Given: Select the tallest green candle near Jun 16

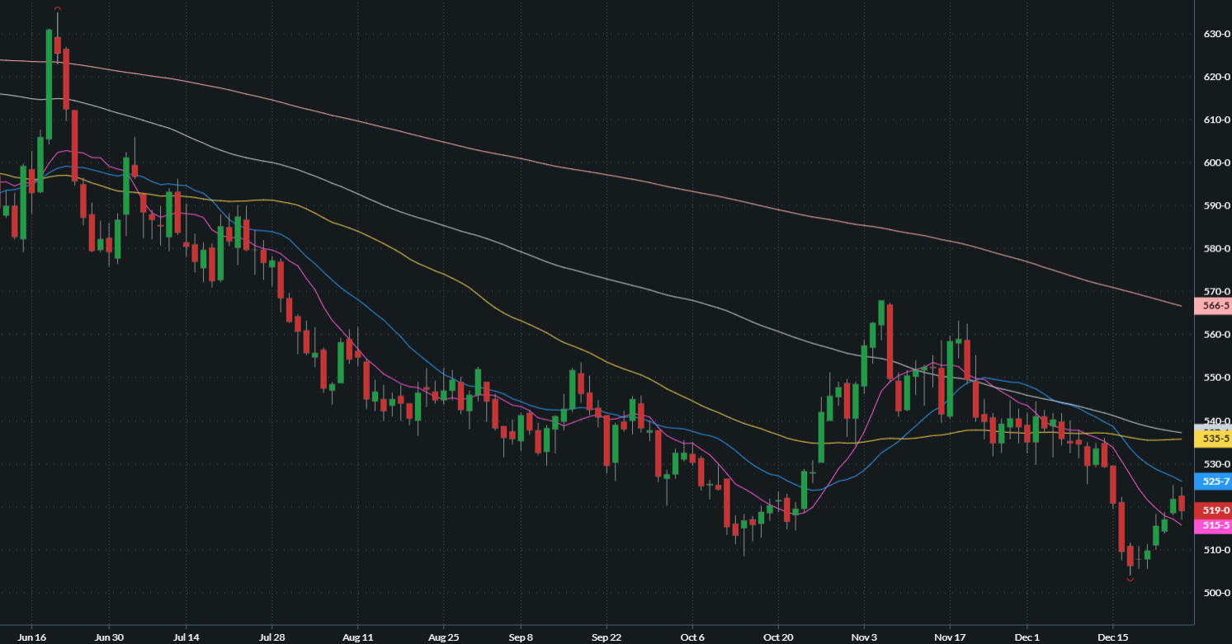Looking at the screenshot, I should point(50,82).
